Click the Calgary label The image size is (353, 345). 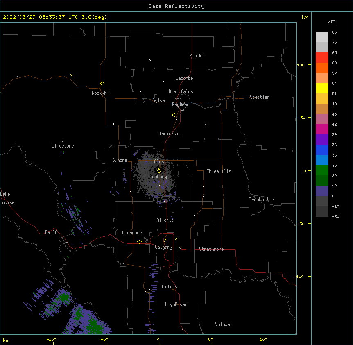point(163,247)
